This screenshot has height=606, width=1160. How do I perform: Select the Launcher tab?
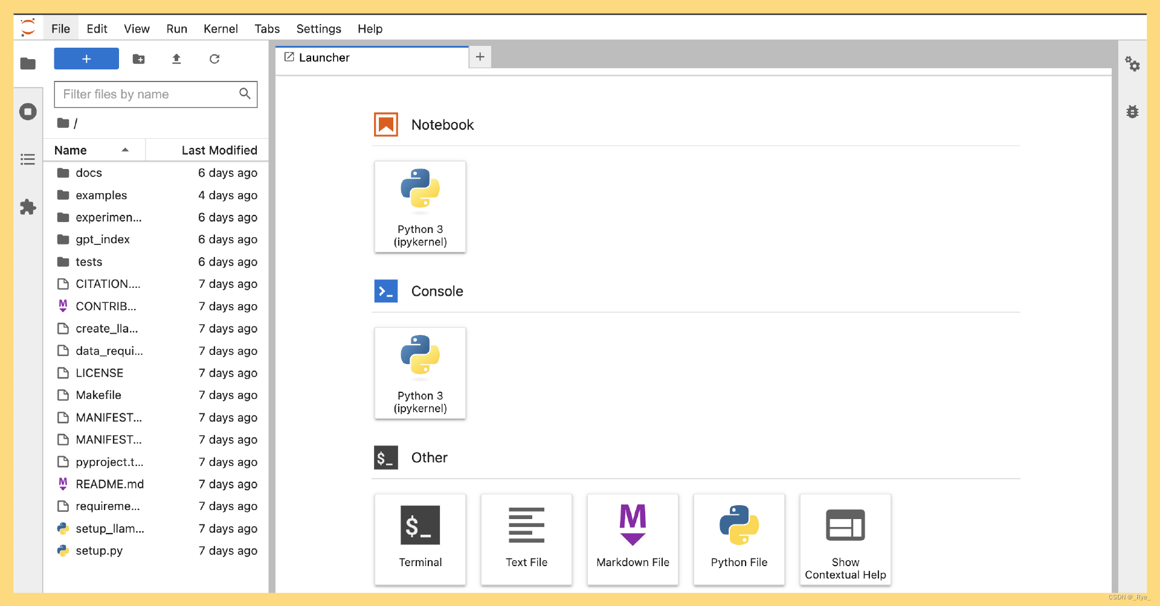pyautogui.click(x=372, y=57)
